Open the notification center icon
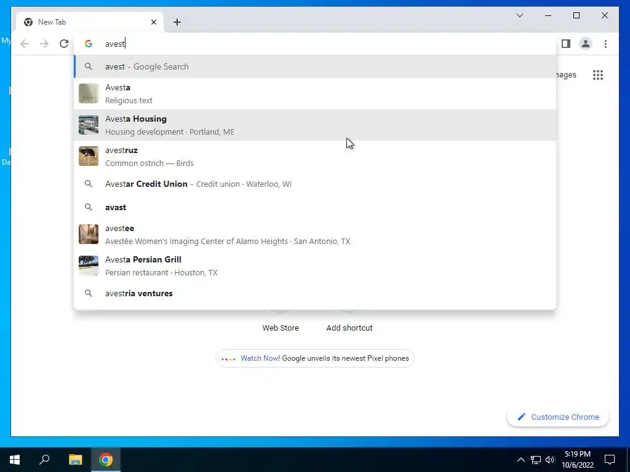Viewport: 630px width, 472px height. pos(610,460)
